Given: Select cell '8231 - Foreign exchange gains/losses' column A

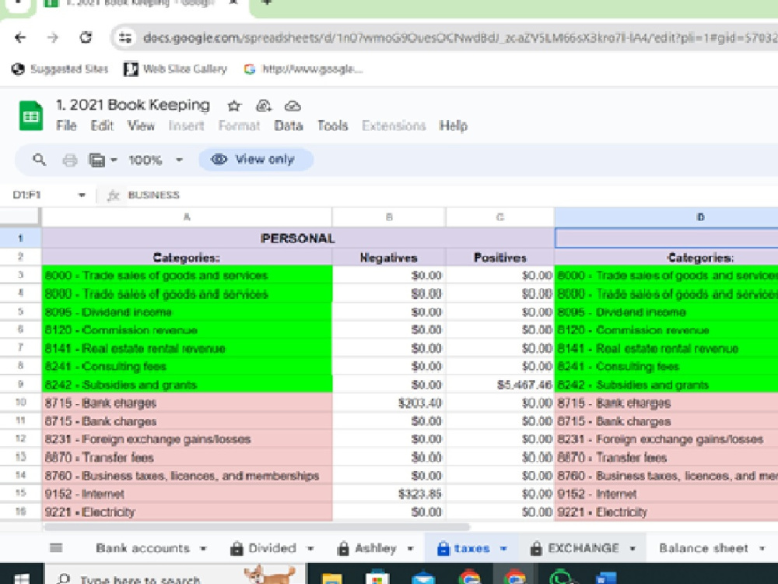Looking at the screenshot, I should coord(187,439).
